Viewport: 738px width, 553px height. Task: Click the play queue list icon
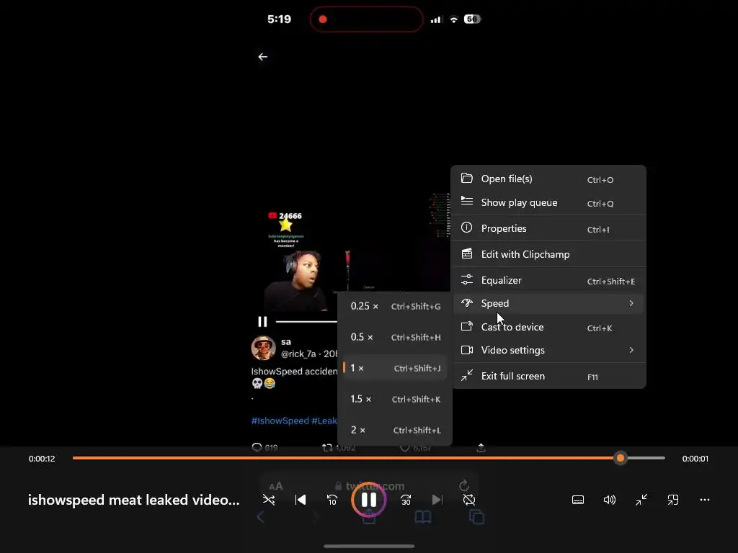tap(466, 202)
